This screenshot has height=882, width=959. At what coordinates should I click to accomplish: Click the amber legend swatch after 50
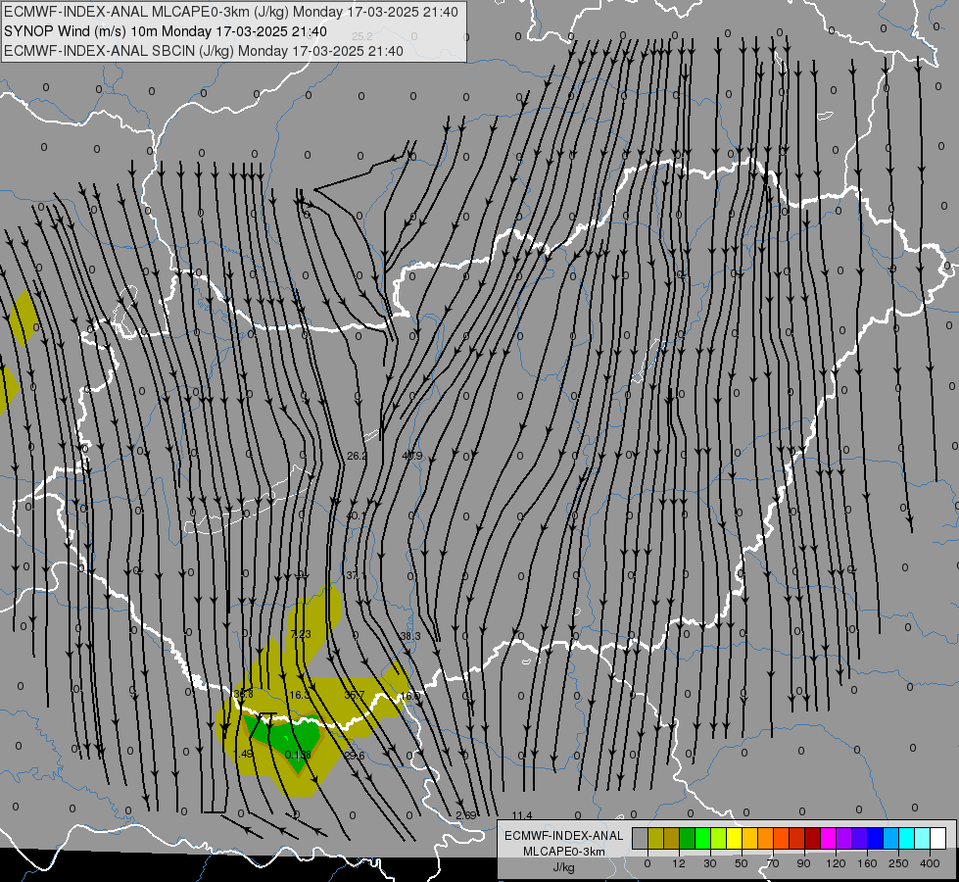pyautogui.click(x=749, y=838)
